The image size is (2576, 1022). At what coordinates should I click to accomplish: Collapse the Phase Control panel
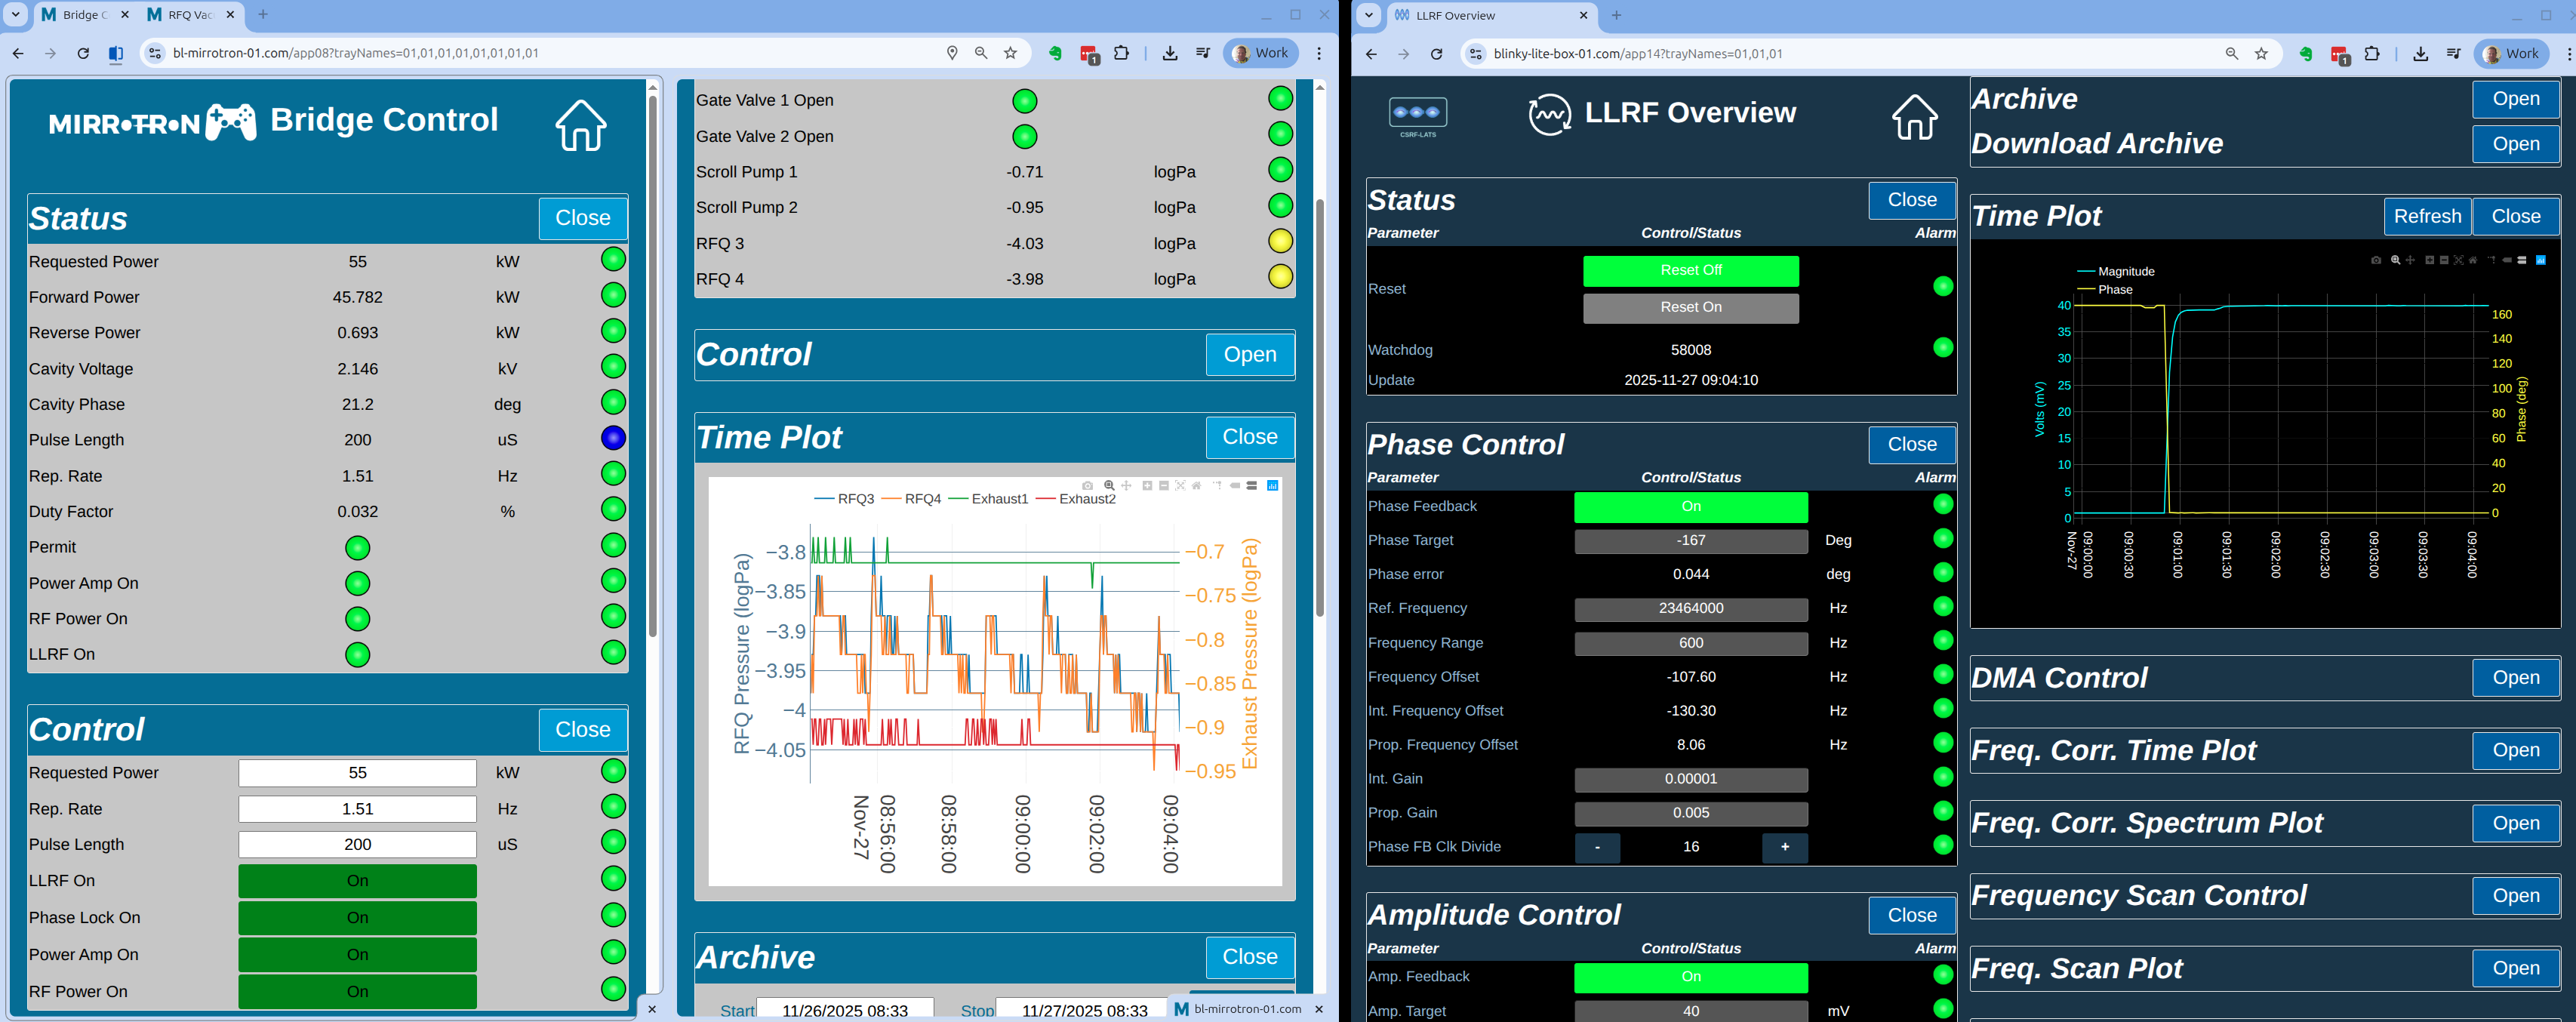click(1911, 445)
